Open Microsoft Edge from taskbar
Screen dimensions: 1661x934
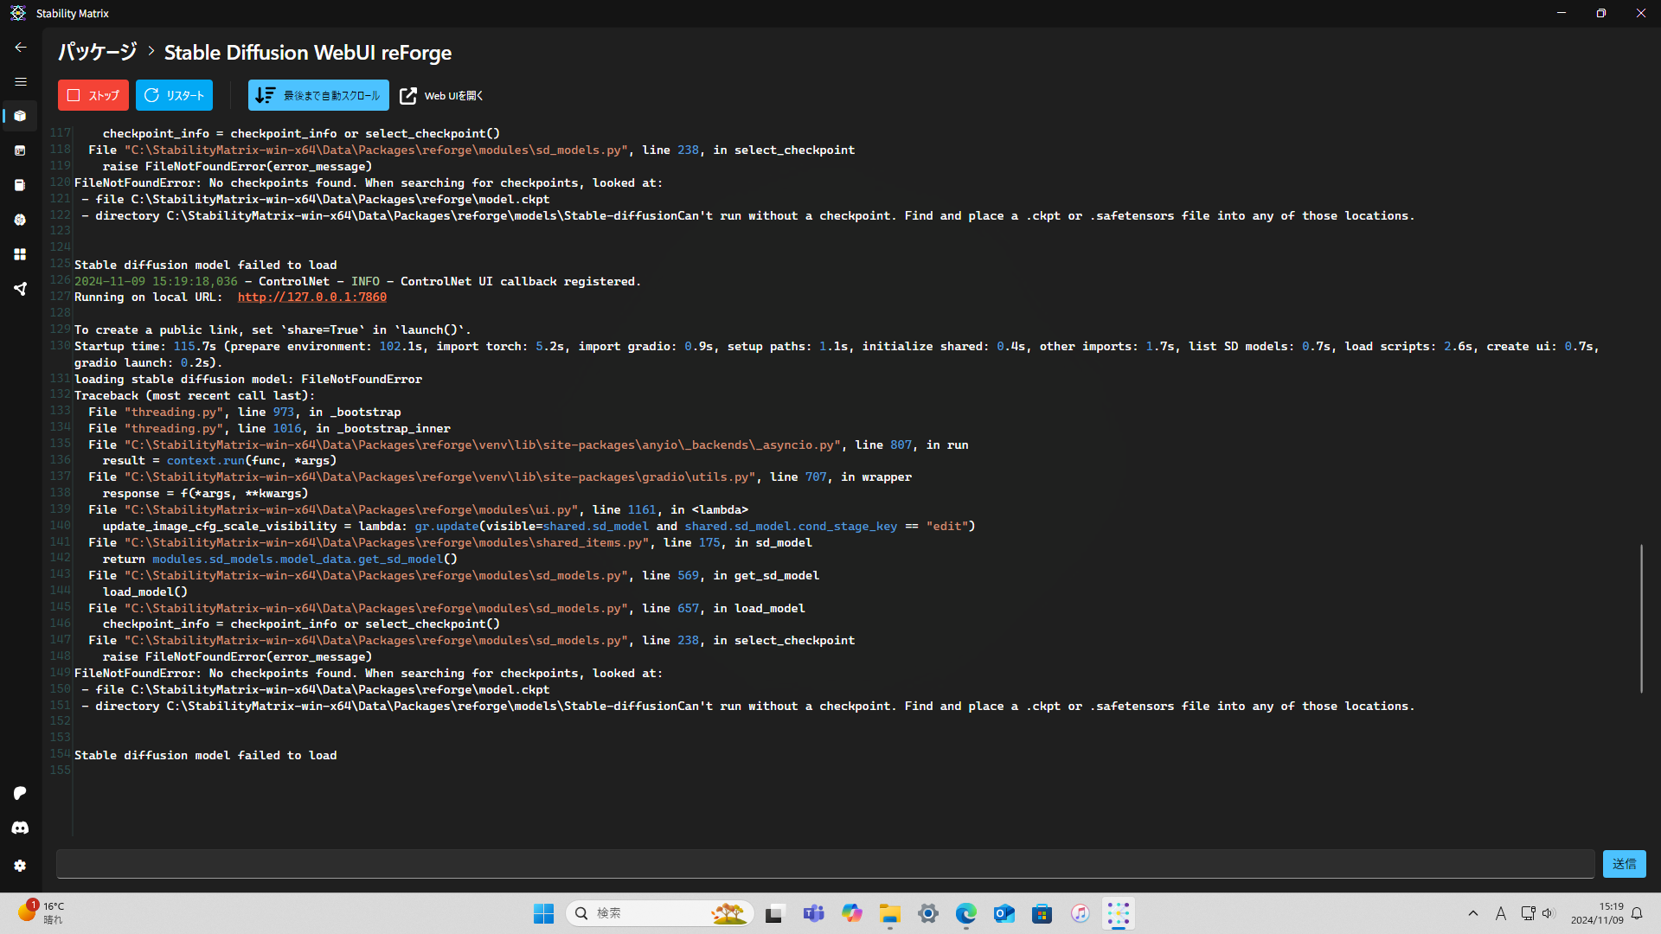[x=965, y=913]
